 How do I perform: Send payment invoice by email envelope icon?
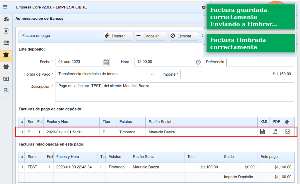pos(287,132)
